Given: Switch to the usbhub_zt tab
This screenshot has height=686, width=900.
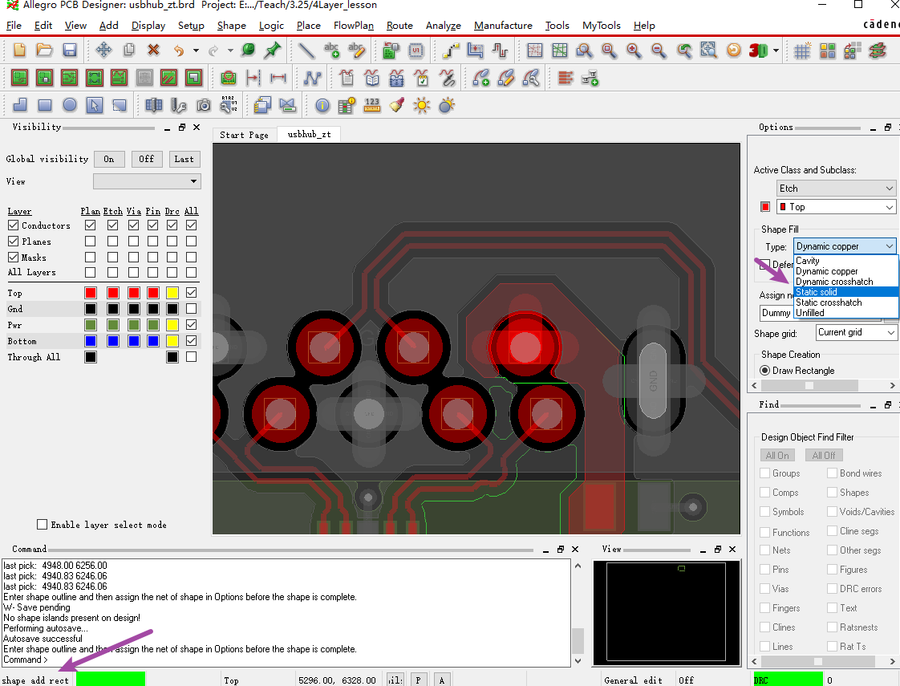Looking at the screenshot, I should [310, 134].
